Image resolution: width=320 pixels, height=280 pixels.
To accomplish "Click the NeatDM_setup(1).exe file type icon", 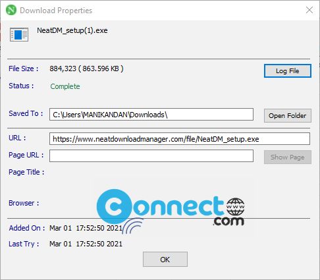I will click(x=19, y=34).
